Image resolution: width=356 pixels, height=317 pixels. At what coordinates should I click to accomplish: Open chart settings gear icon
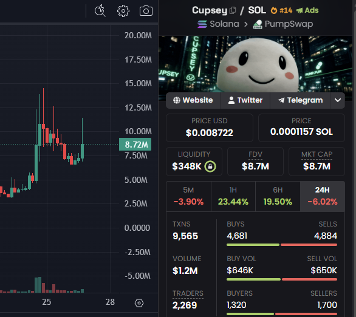[123, 11]
